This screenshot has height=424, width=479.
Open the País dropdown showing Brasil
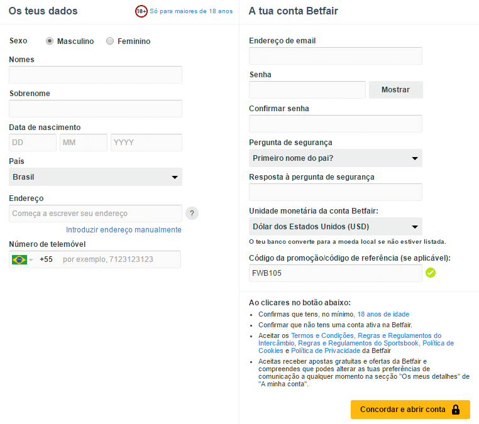96,177
